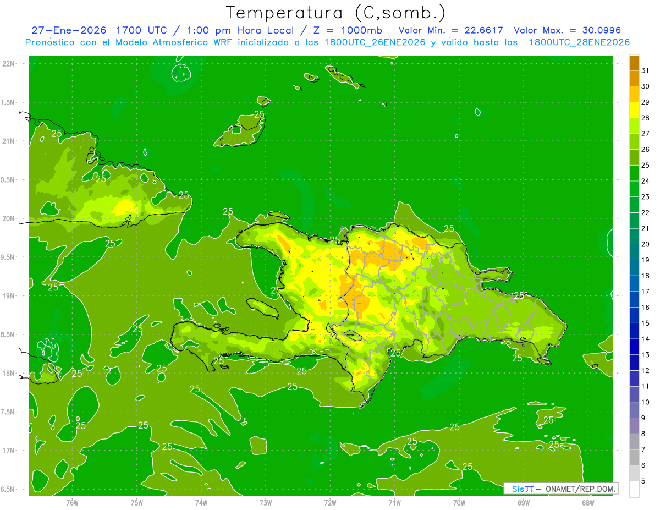660x510 pixels.
Task: Click the '1.5N' latitude axis label
Action: click(x=8, y=102)
